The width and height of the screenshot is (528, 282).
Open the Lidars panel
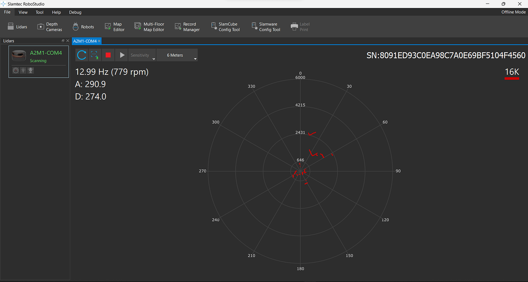click(18, 26)
